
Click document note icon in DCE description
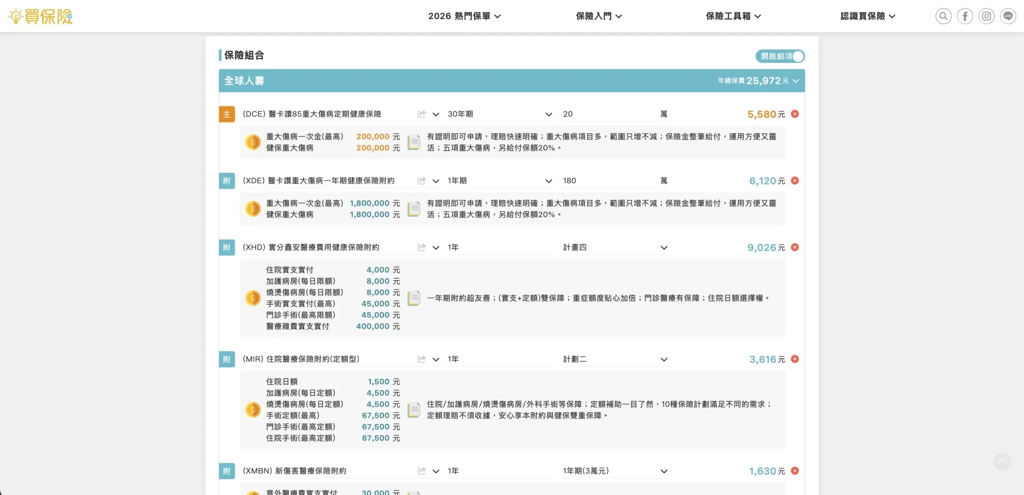pyautogui.click(x=414, y=142)
